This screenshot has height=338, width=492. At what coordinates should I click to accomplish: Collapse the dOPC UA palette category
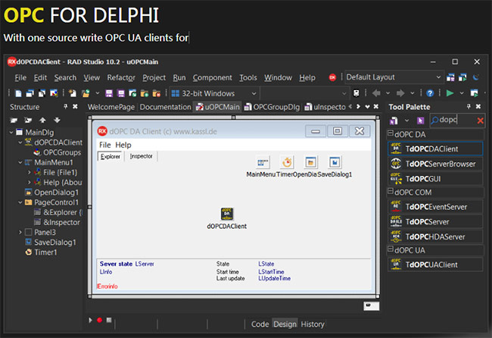(391, 249)
